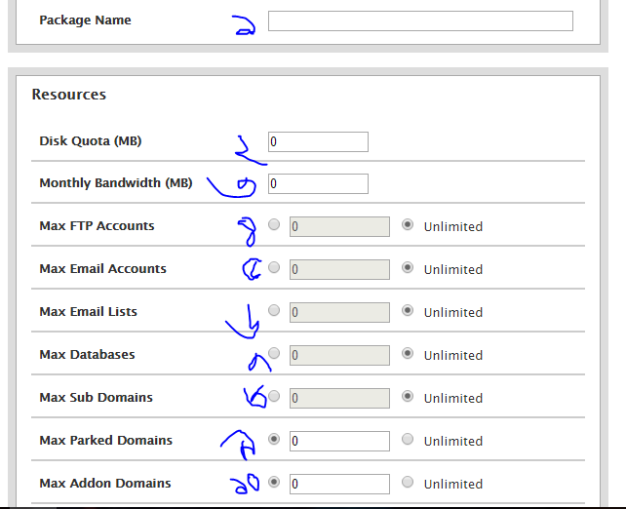Select Unlimited for Max Parked Domains
The height and width of the screenshot is (509, 626).
408,440
